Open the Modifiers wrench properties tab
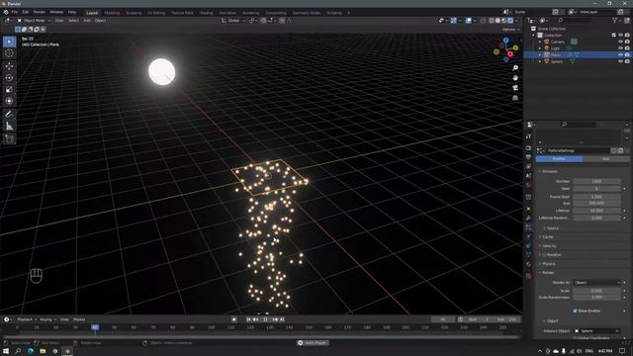The width and height of the screenshot is (633, 356). [x=528, y=218]
